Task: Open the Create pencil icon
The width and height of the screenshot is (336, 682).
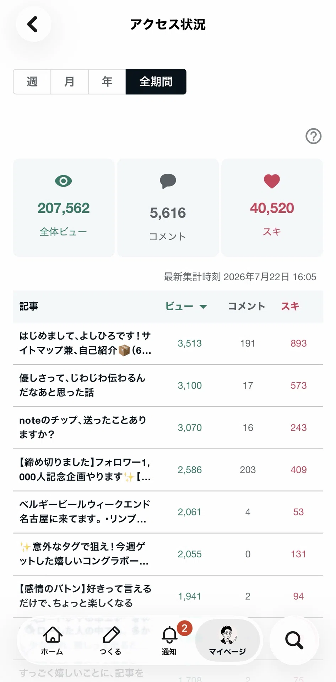Action: pyautogui.click(x=110, y=640)
